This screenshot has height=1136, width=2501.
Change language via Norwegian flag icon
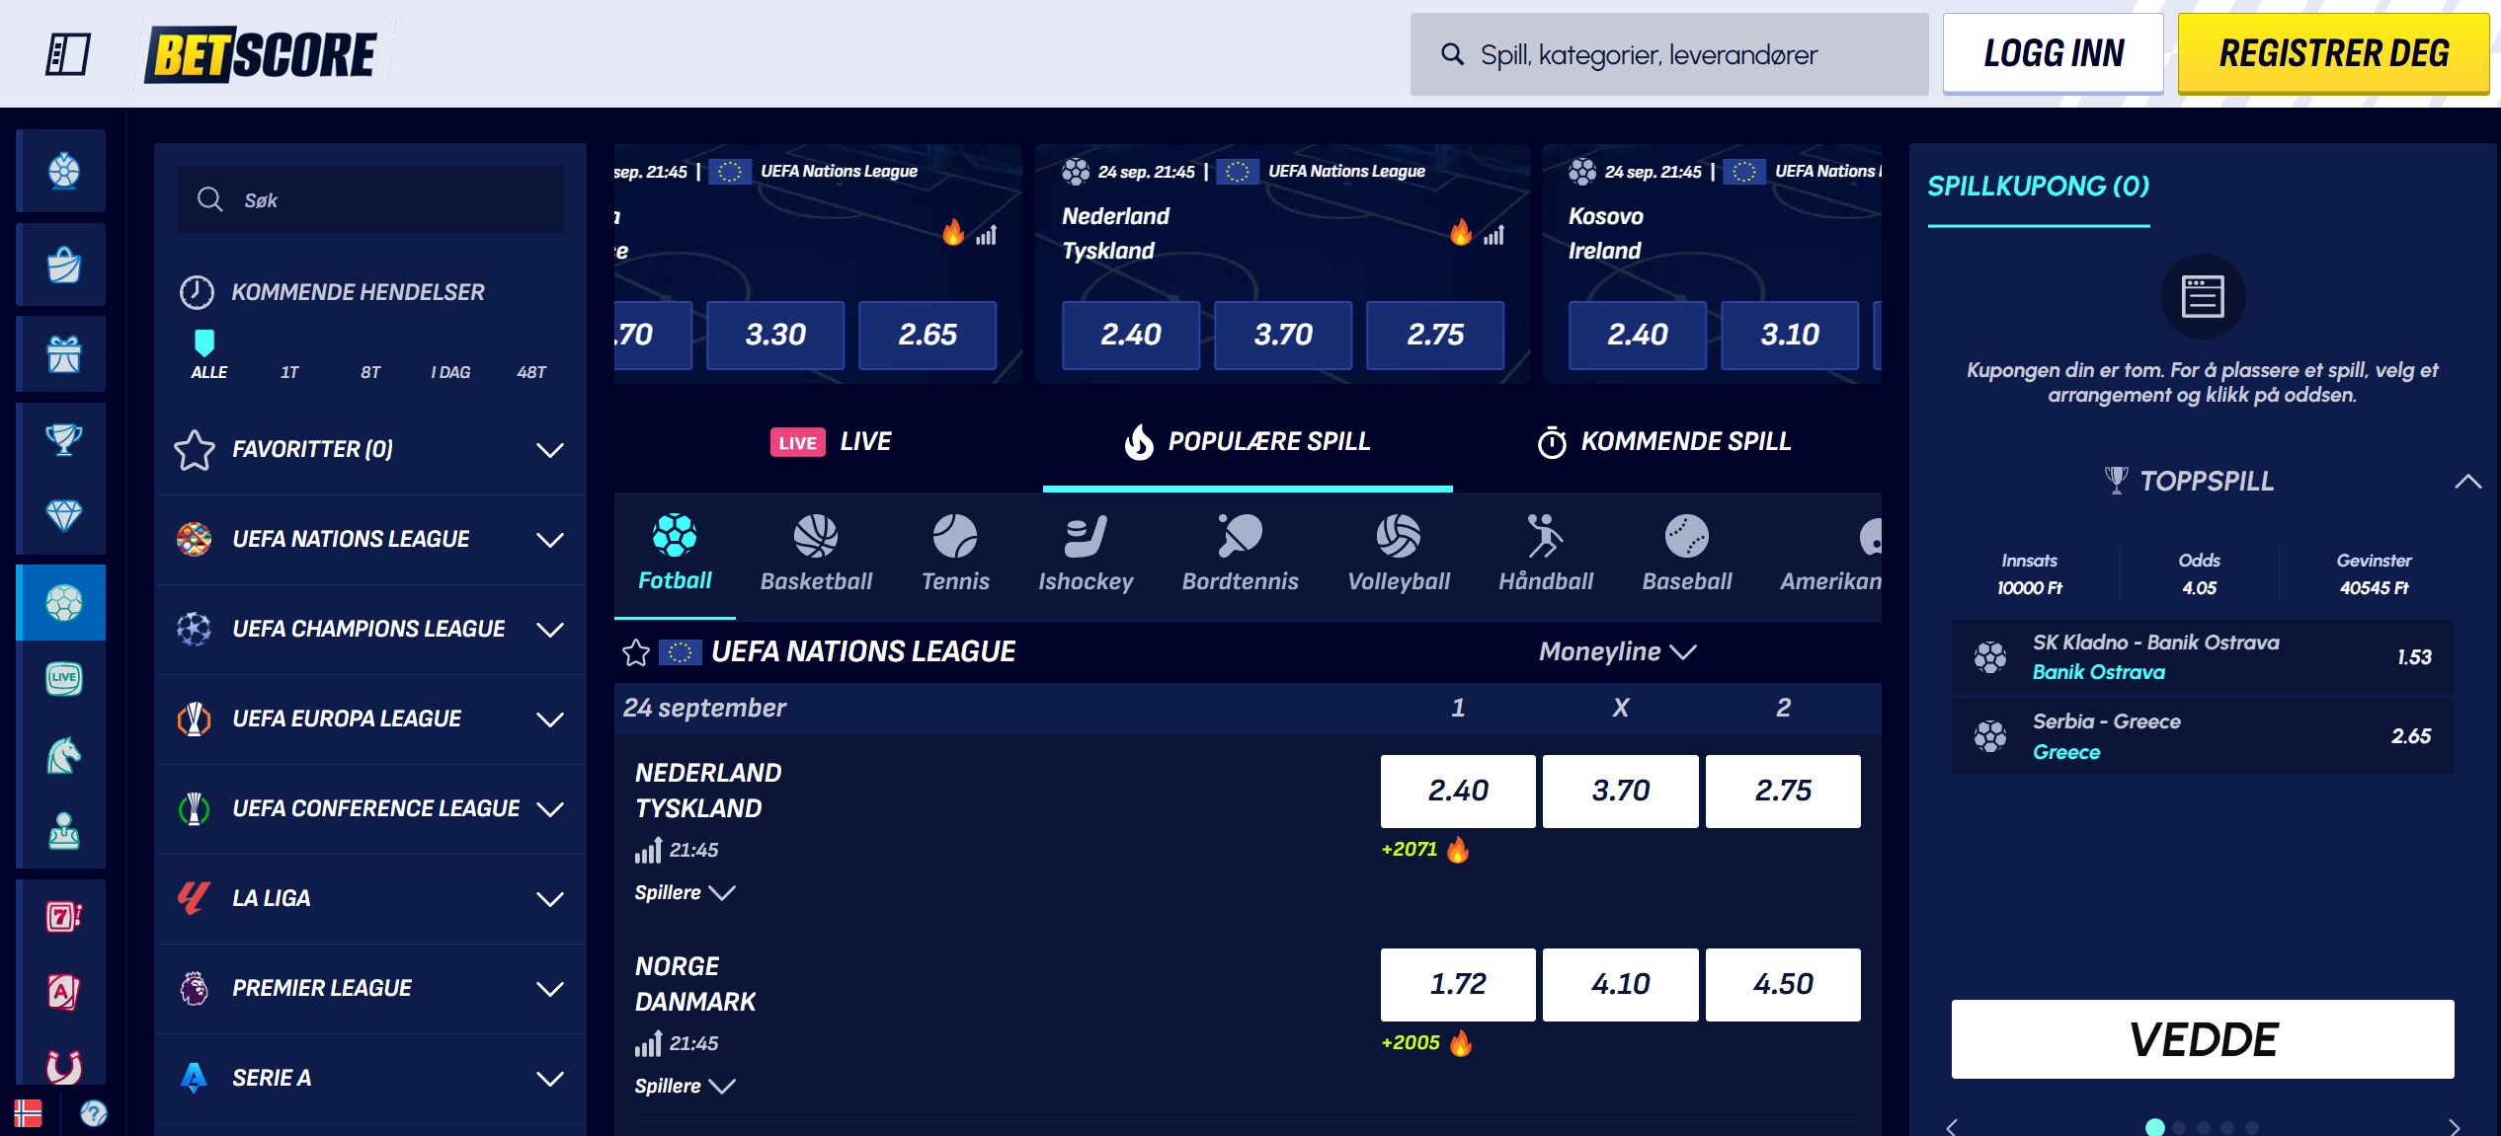28,1113
